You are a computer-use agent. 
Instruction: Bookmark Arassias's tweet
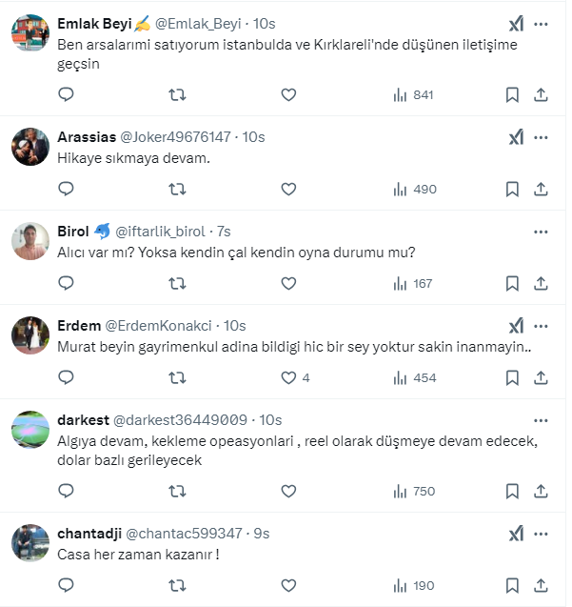[512, 190]
